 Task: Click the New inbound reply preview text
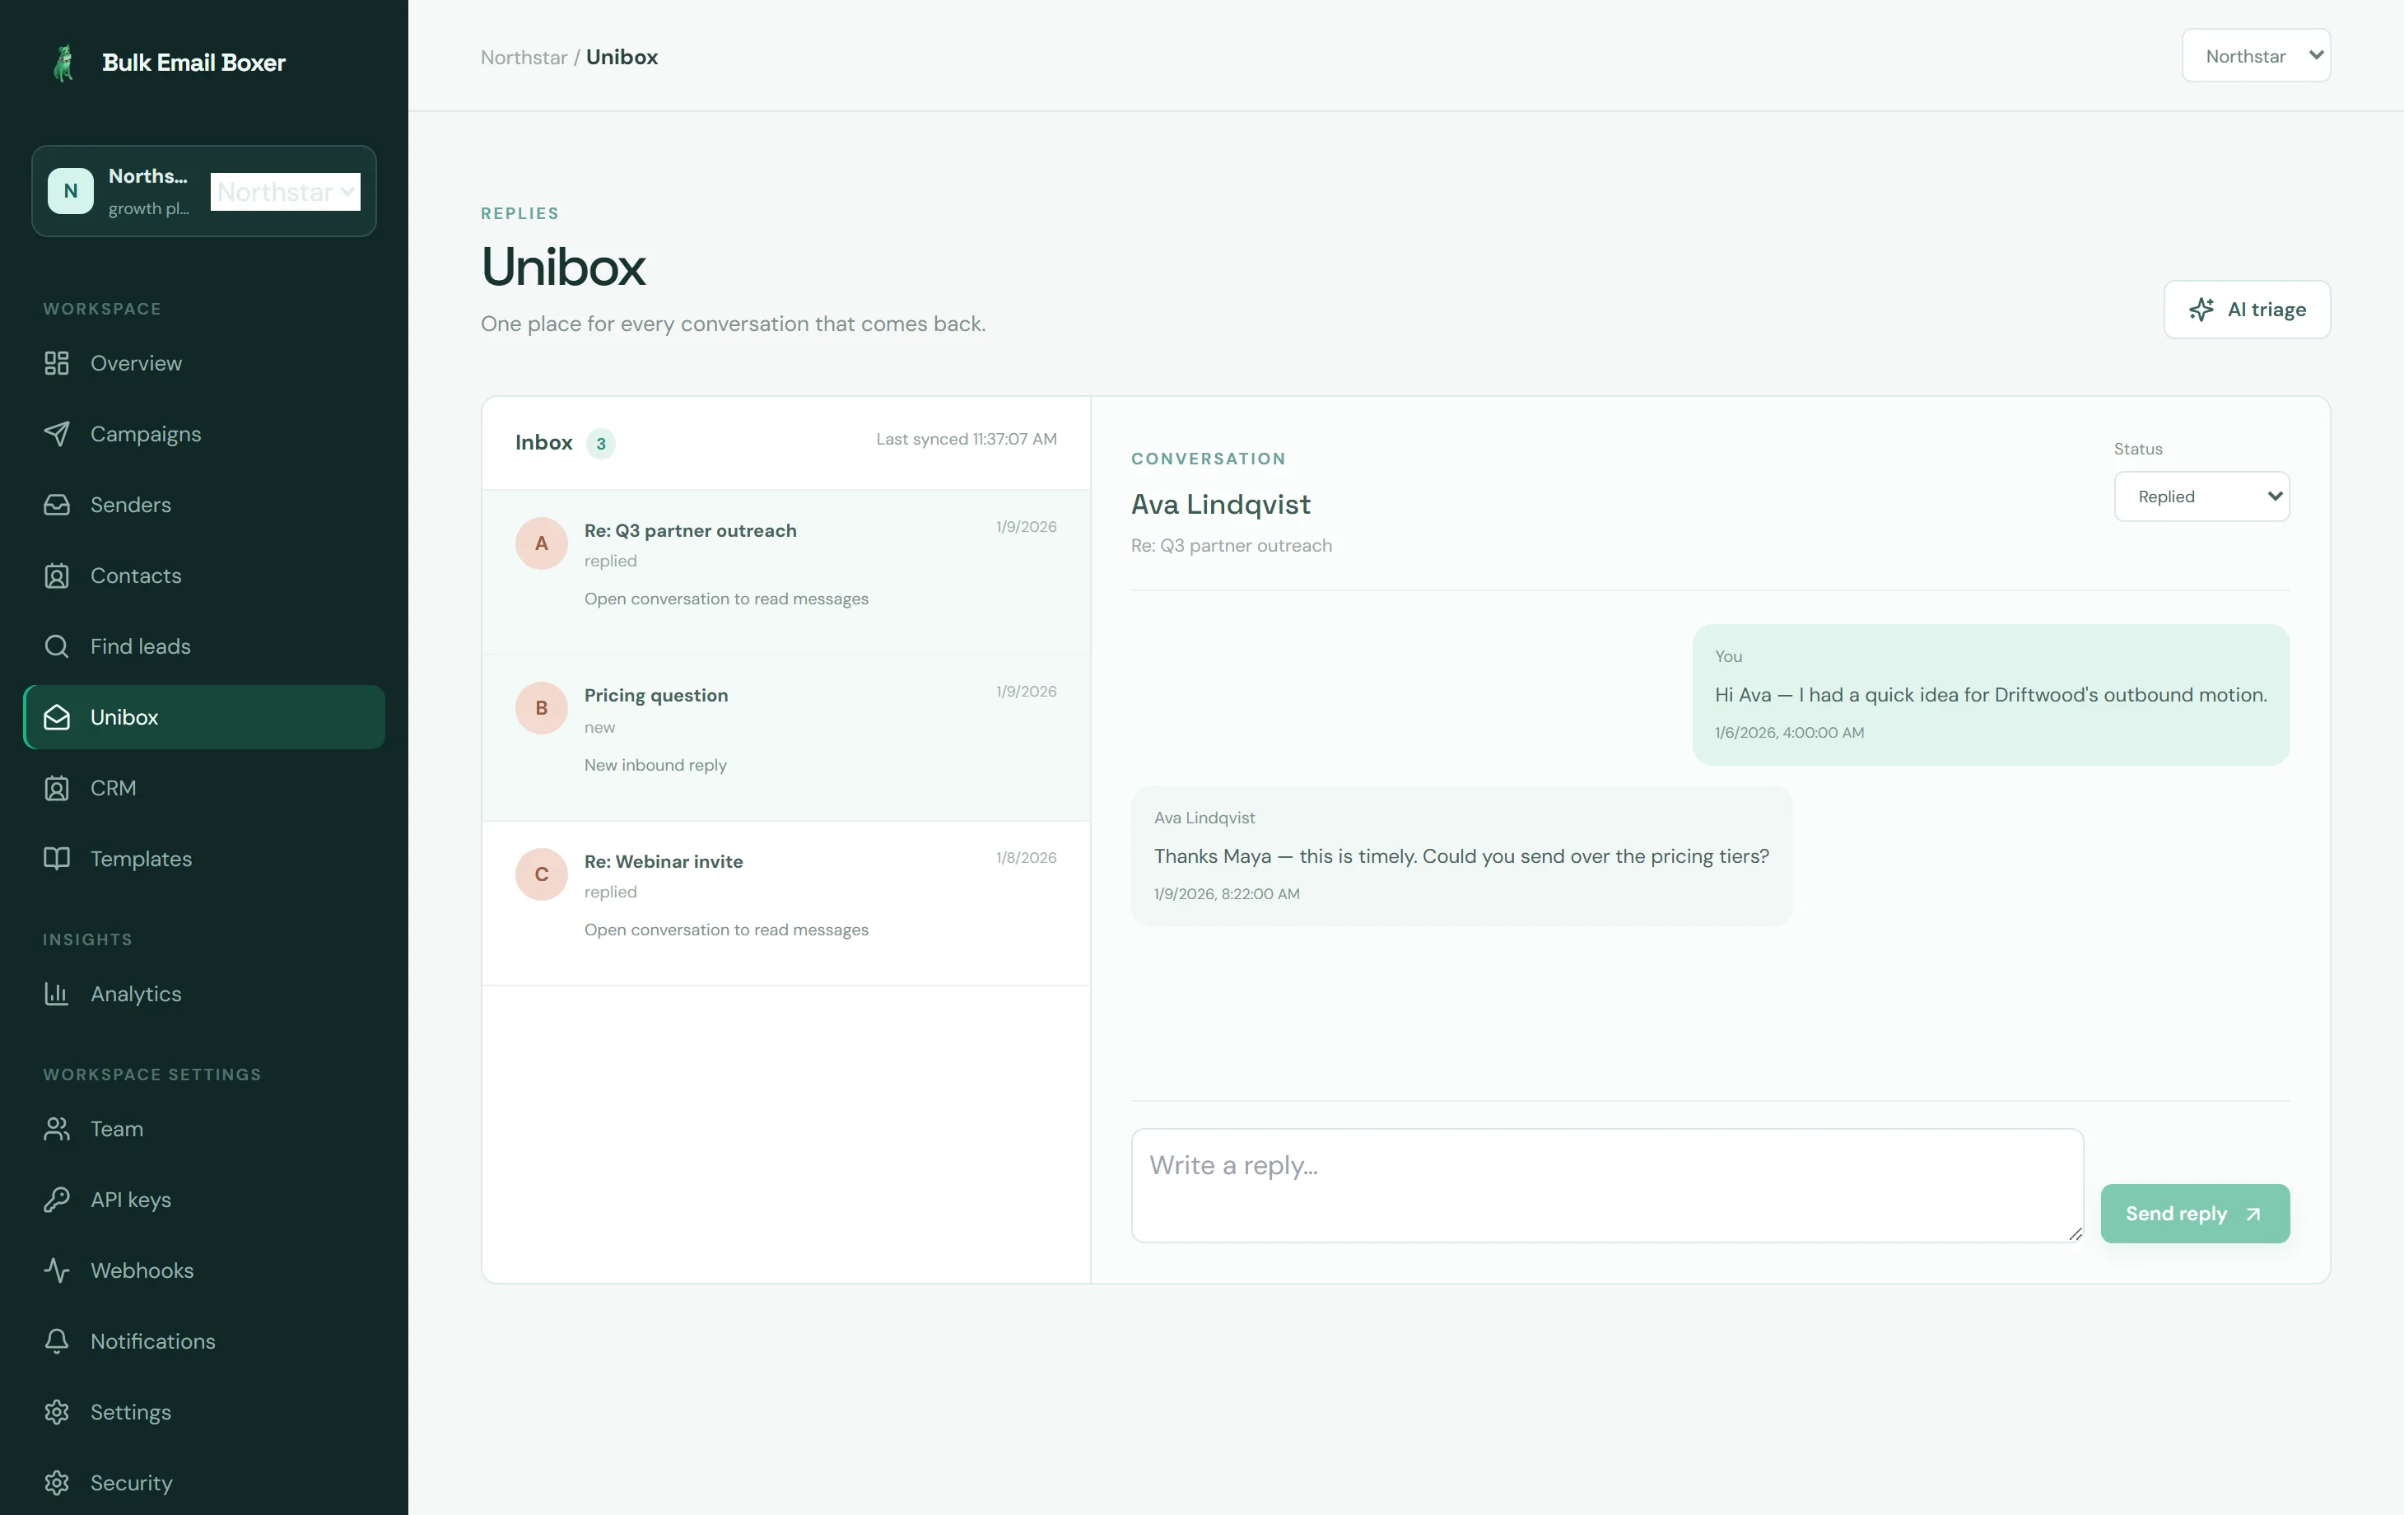click(655, 765)
